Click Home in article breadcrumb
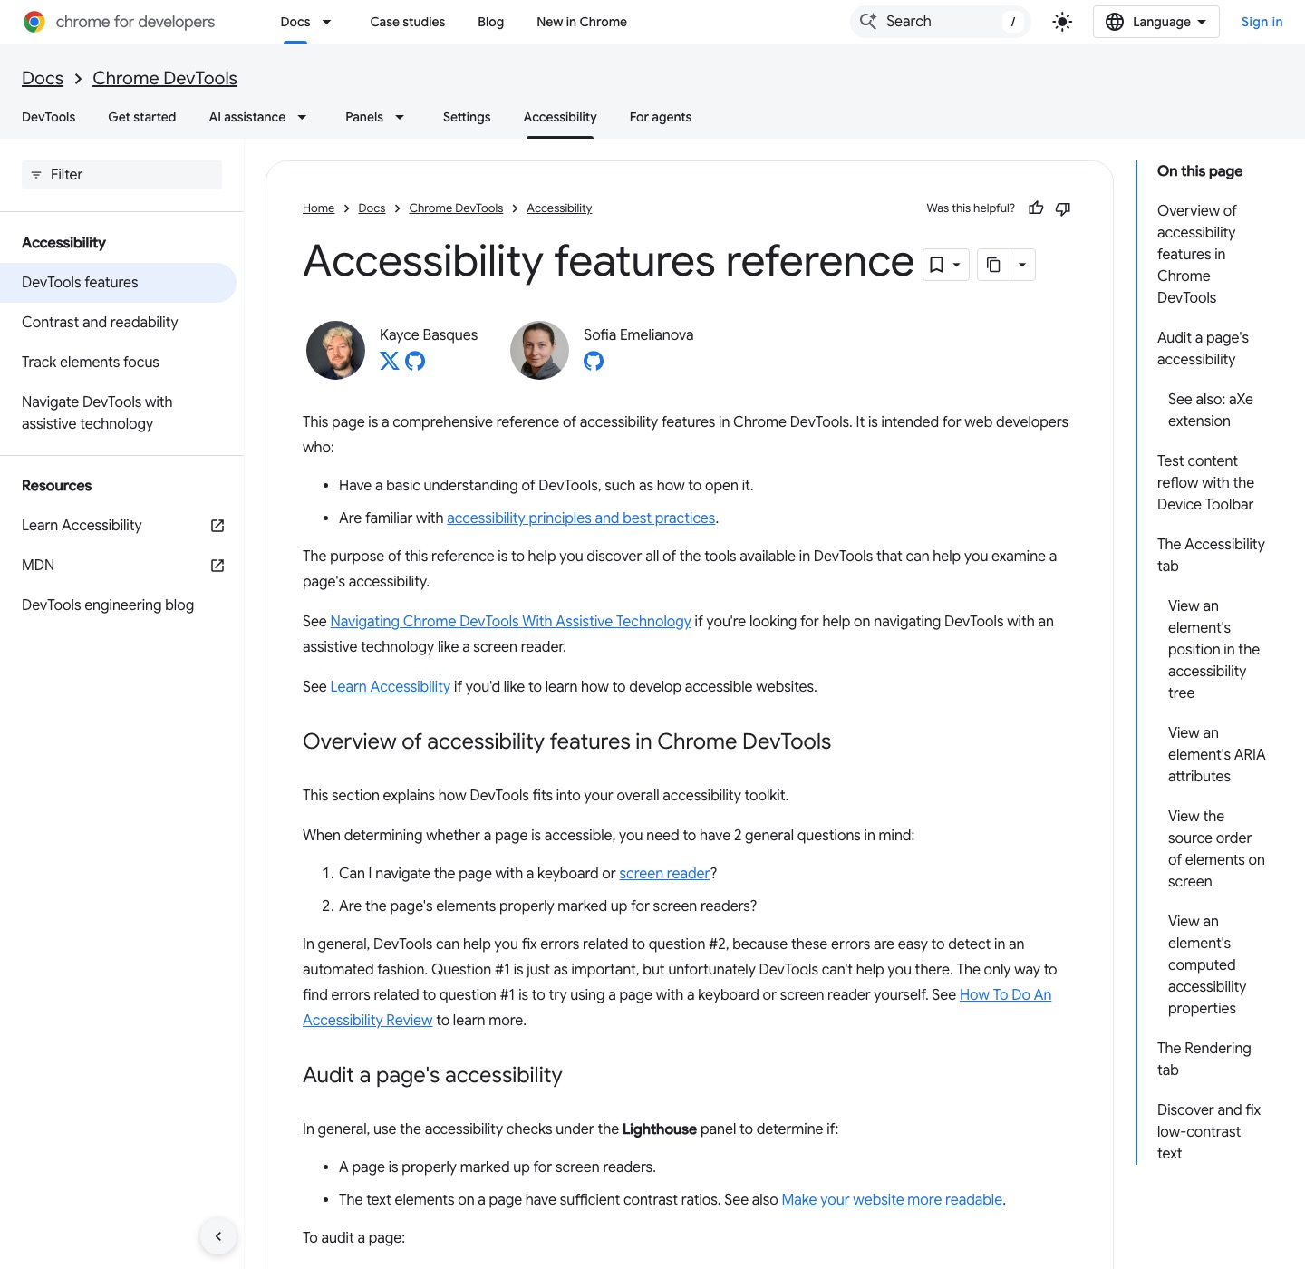The width and height of the screenshot is (1305, 1269). [318, 208]
